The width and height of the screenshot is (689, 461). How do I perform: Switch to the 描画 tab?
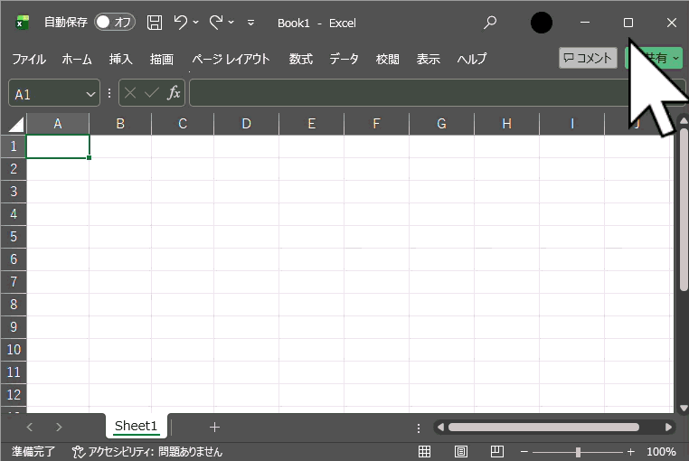click(161, 59)
